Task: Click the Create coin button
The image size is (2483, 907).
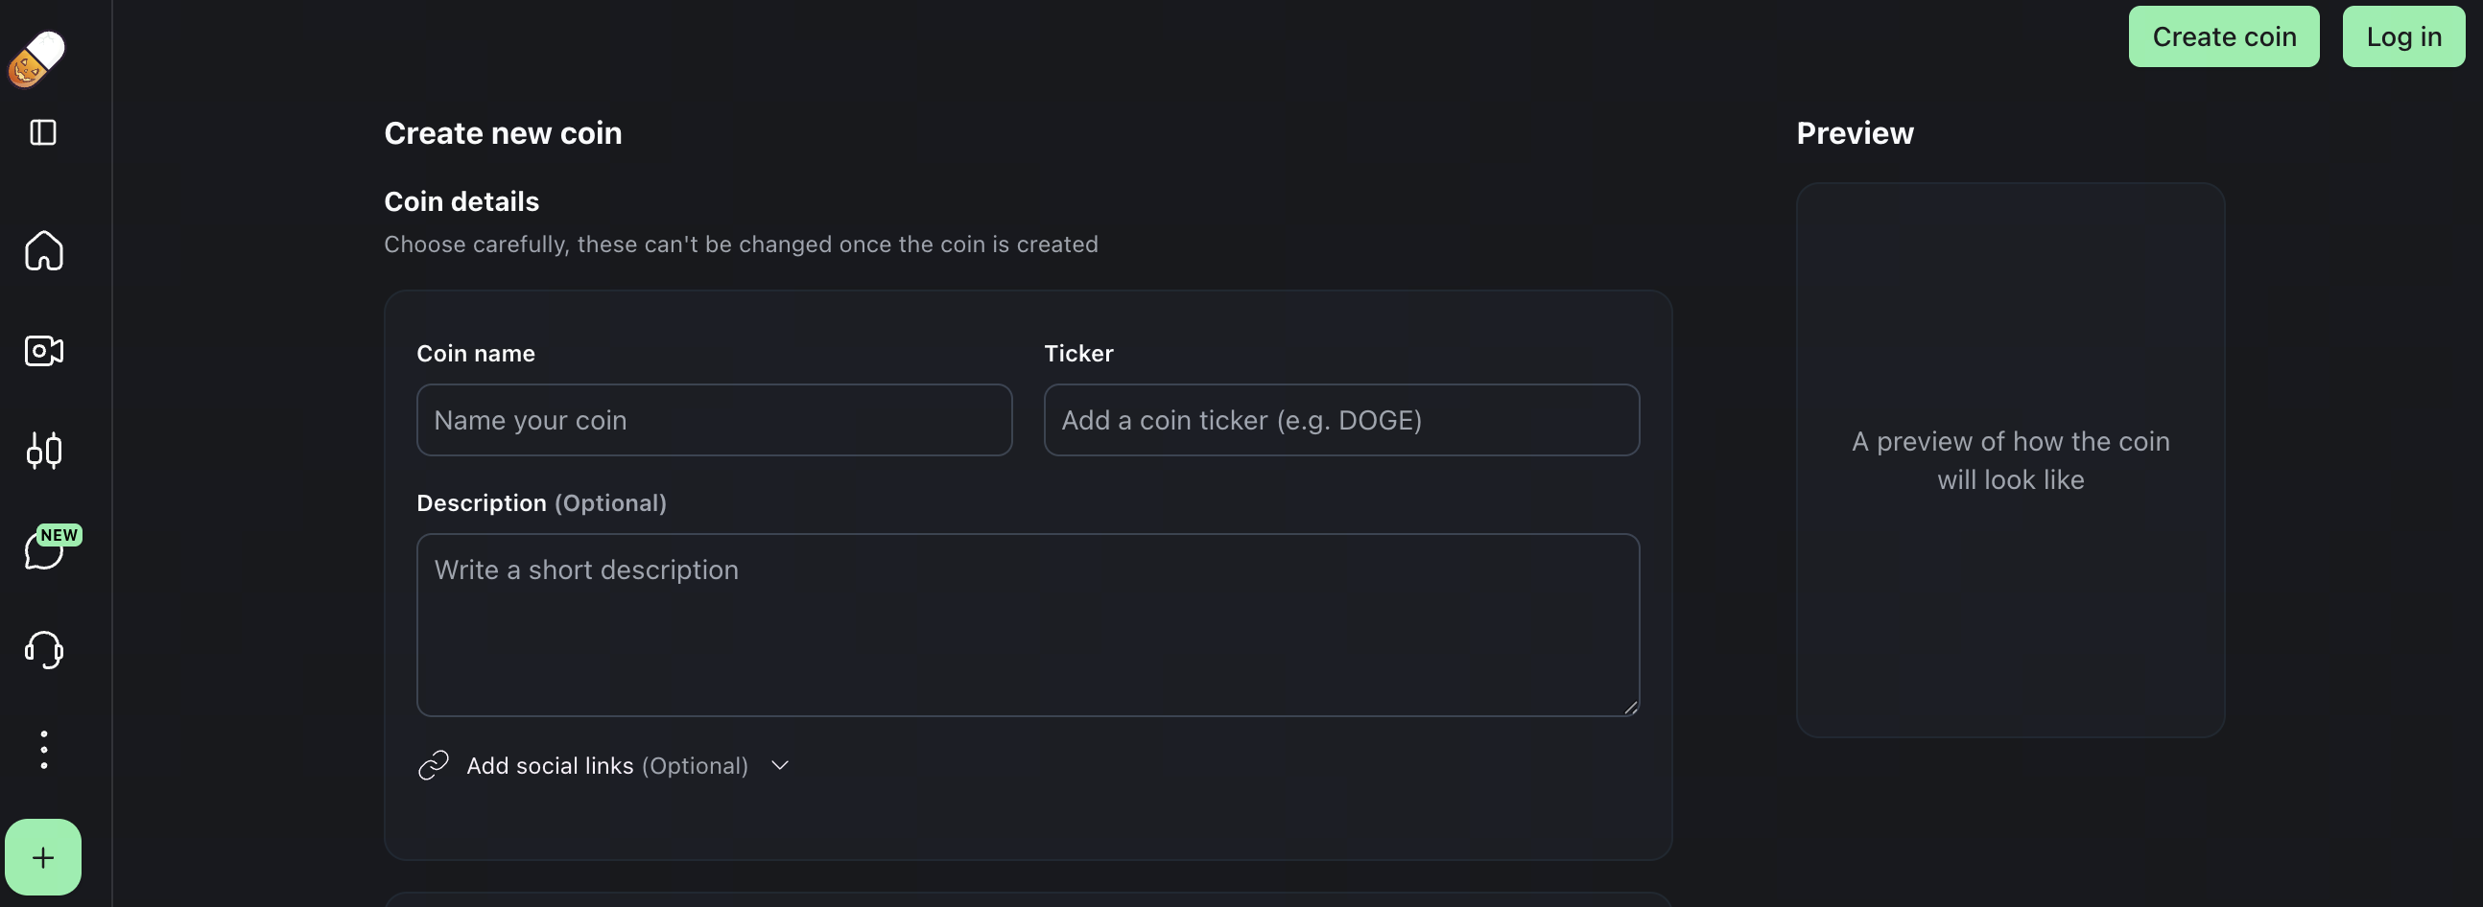Action: click(x=2223, y=36)
